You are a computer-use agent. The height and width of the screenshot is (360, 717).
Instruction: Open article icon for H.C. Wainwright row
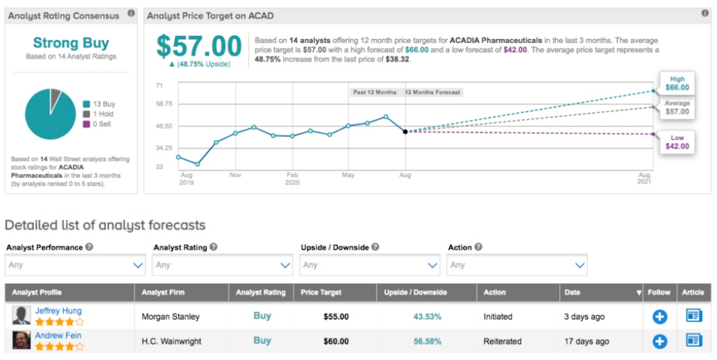[693, 341]
